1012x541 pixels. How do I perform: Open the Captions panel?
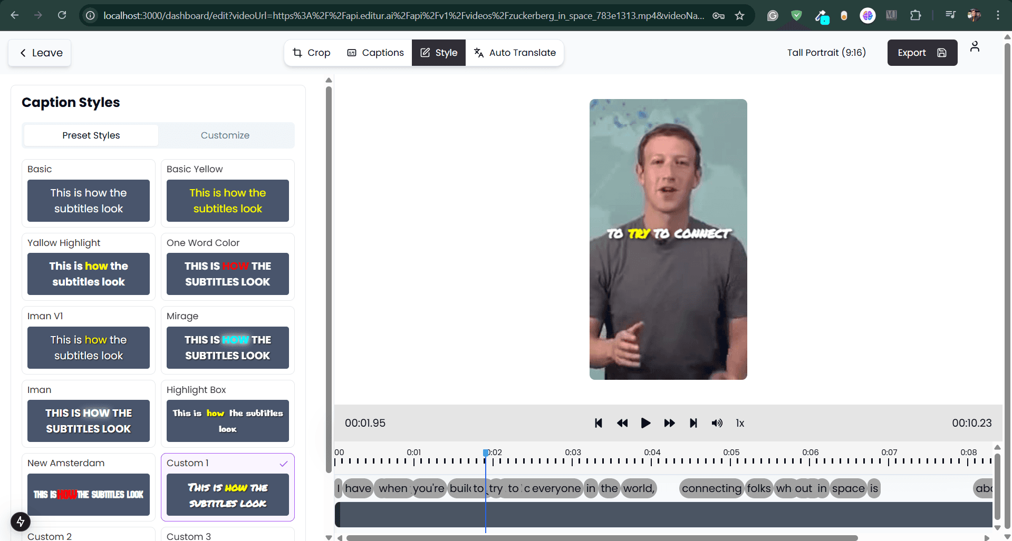[x=375, y=53]
